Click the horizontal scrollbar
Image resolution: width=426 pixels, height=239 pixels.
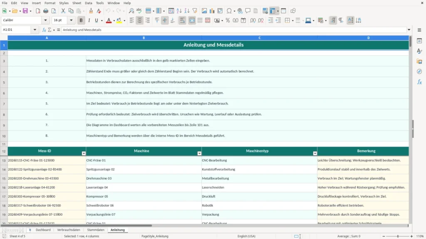(76, 225)
